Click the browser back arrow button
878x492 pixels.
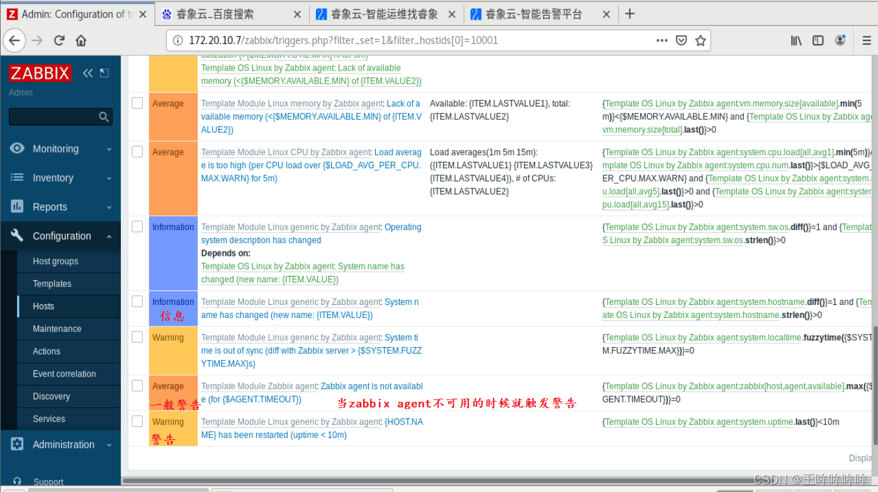14,40
